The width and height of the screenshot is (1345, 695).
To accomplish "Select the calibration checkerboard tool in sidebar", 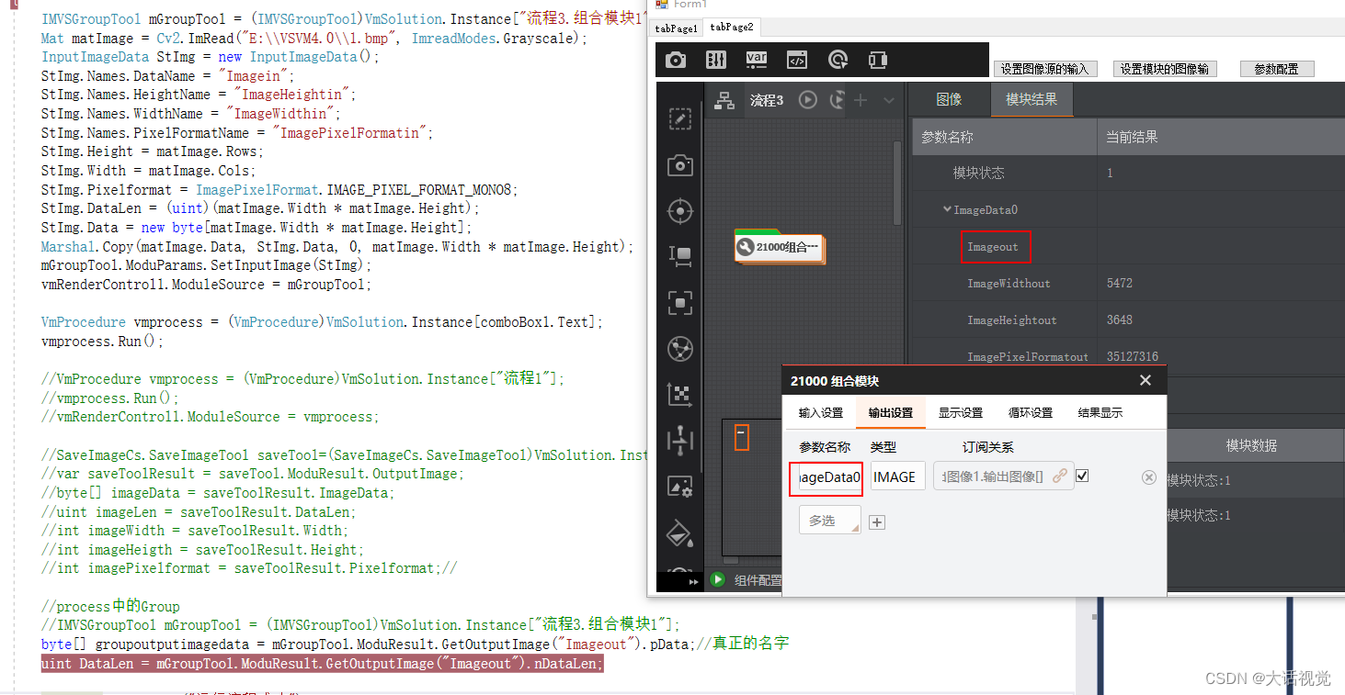I will pyautogui.click(x=679, y=395).
